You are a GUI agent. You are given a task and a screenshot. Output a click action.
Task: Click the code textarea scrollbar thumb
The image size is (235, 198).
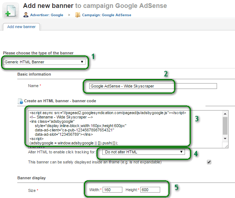[x=225, y=126]
